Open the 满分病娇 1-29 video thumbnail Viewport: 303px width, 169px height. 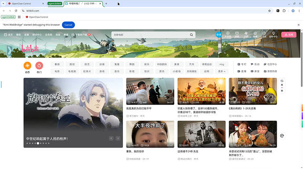[x=253, y=91]
